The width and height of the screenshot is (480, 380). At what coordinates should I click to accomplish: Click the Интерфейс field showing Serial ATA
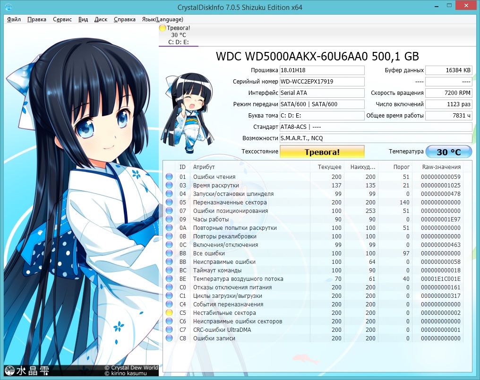322,93
